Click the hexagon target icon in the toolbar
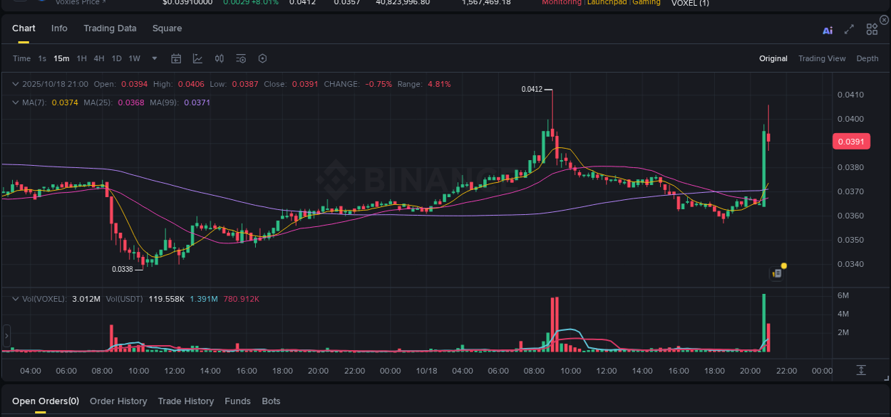 [262, 58]
